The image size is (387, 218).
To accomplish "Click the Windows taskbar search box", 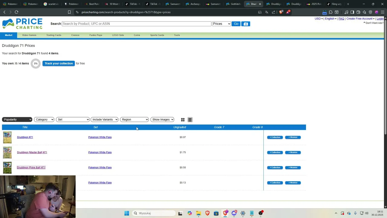I will coord(154,213).
